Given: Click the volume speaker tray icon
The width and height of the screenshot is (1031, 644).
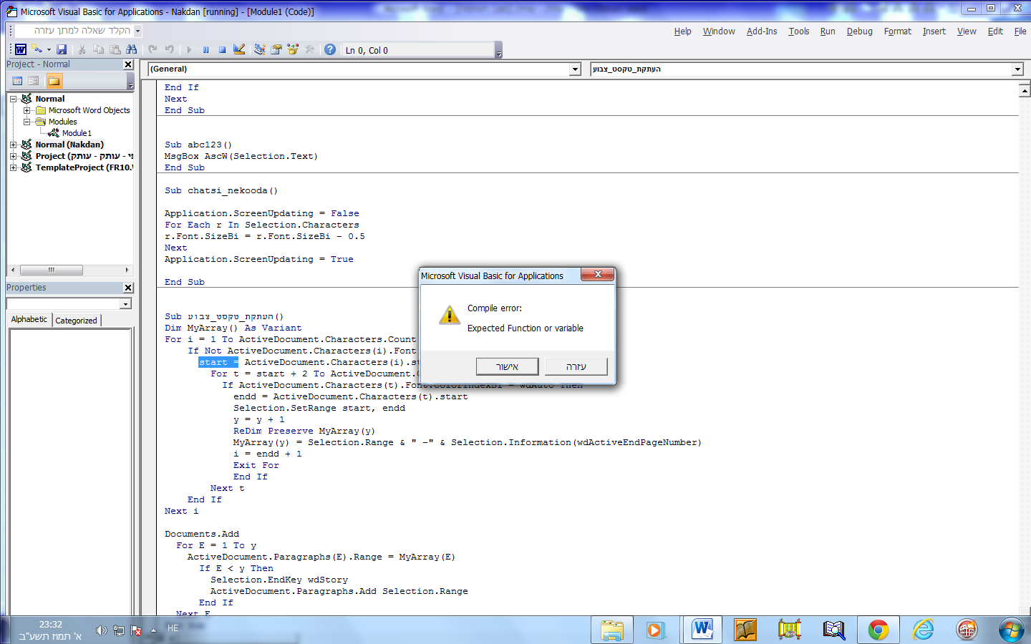Looking at the screenshot, I should [101, 630].
